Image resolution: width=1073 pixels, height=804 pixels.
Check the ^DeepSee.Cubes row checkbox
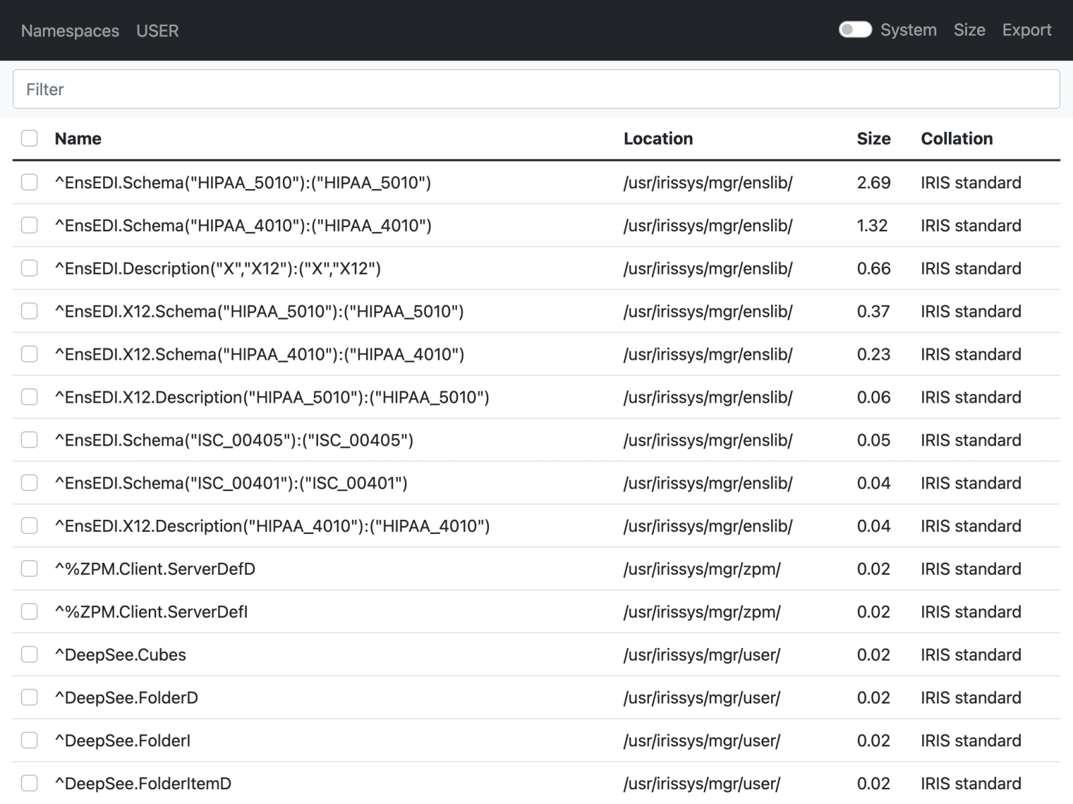30,654
